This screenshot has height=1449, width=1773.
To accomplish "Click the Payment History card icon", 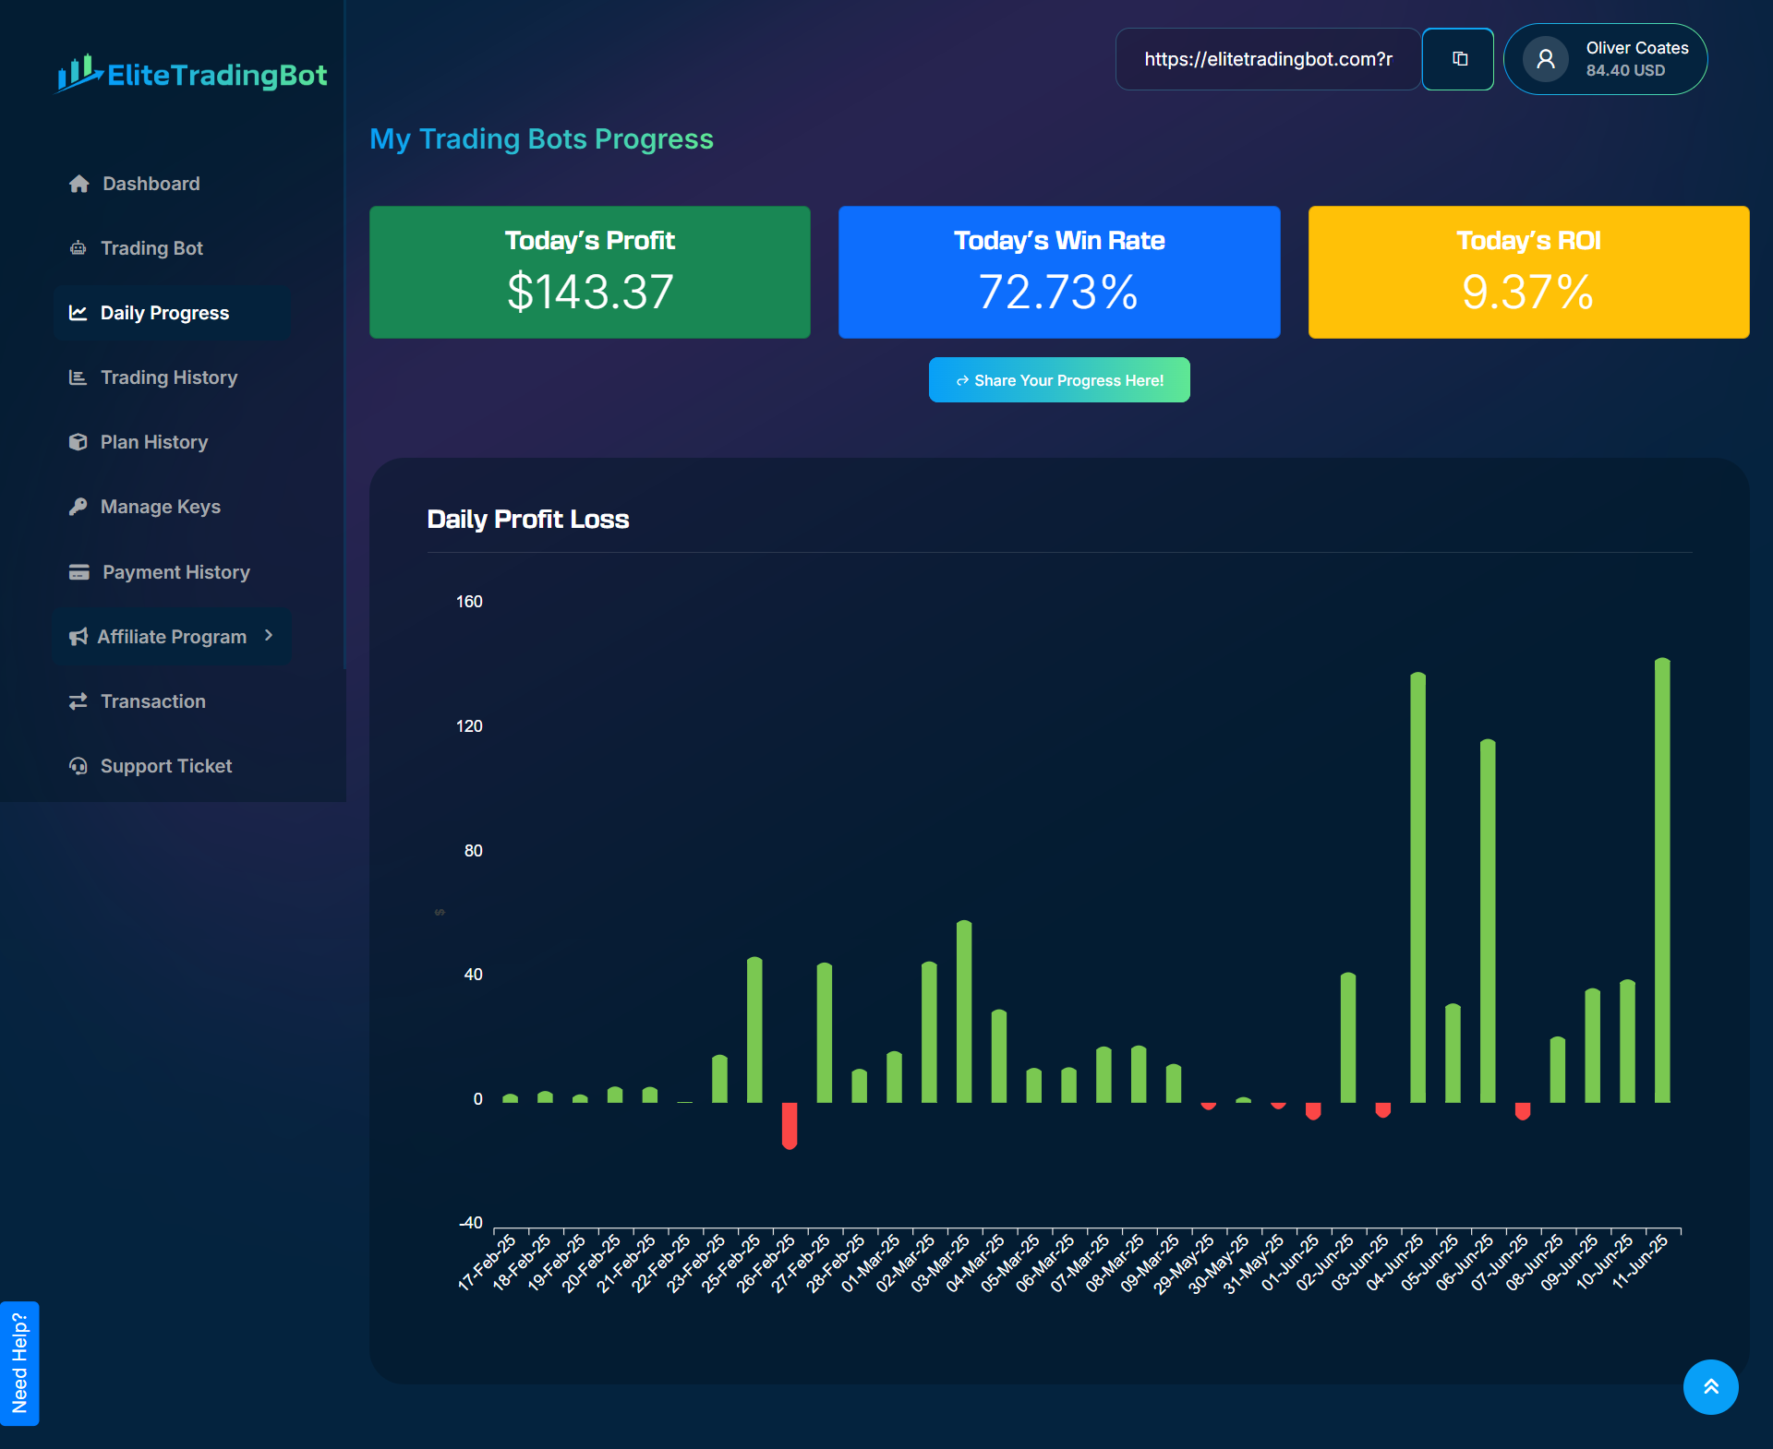I will tap(79, 572).
